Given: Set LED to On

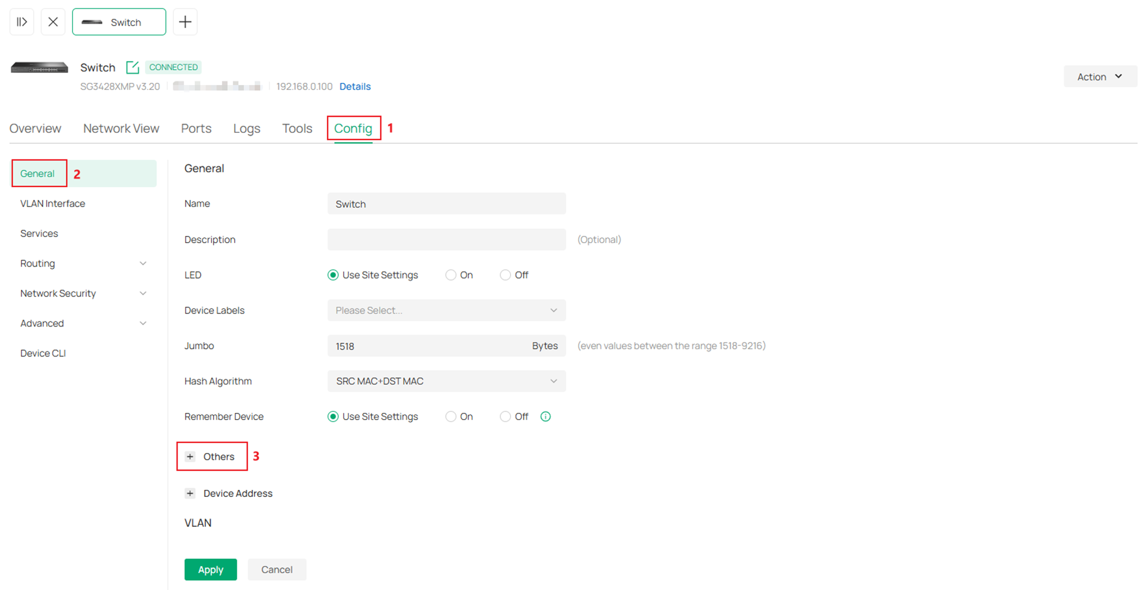Looking at the screenshot, I should (x=451, y=275).
